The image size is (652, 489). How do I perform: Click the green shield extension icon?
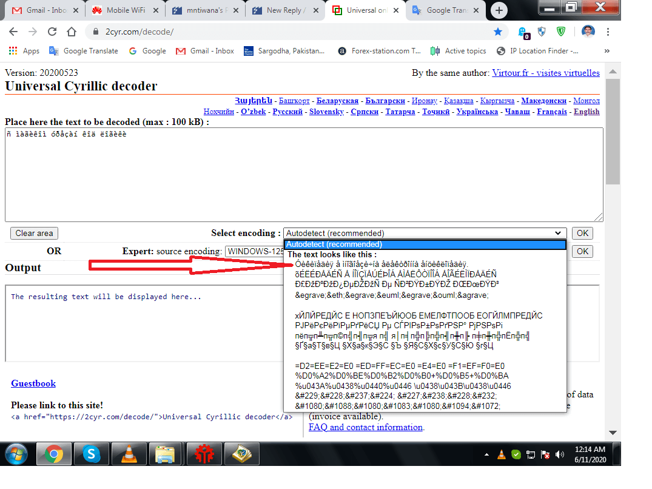coord(561,32)
